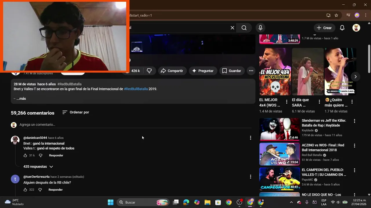Open options menu for @danielcan5044 comment
This screenshot has height=208, width=371.
[x=251, y=138]
